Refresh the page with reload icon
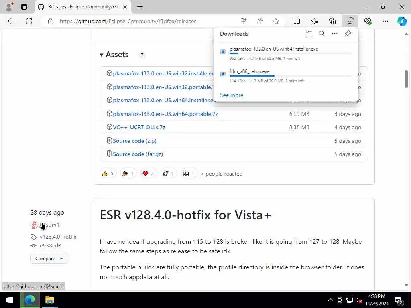Viewport: 411px width, 308px height. tap(29, 21)
